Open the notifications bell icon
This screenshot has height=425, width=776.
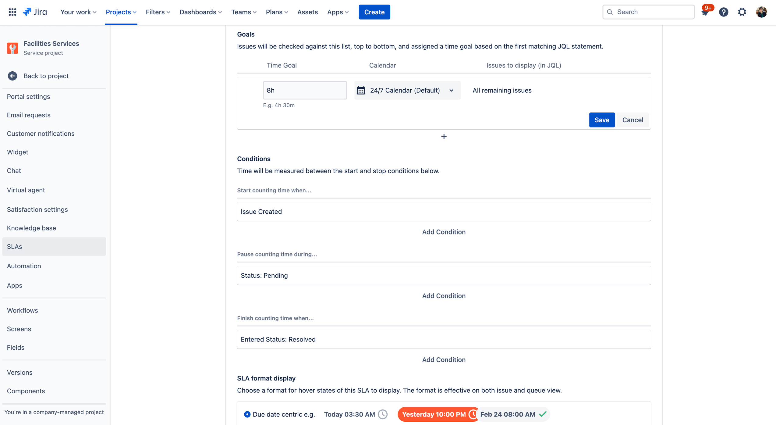point(706,12)
